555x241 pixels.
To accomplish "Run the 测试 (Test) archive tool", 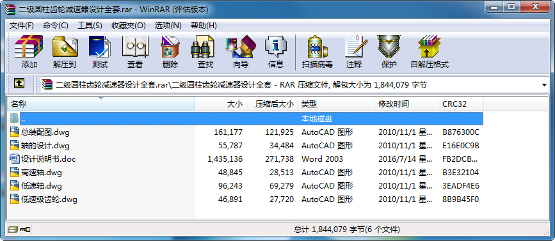I will 100,52.
